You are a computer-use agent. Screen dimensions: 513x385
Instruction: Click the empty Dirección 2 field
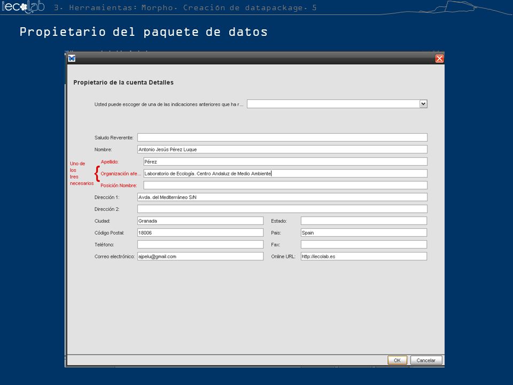[282, 209]
